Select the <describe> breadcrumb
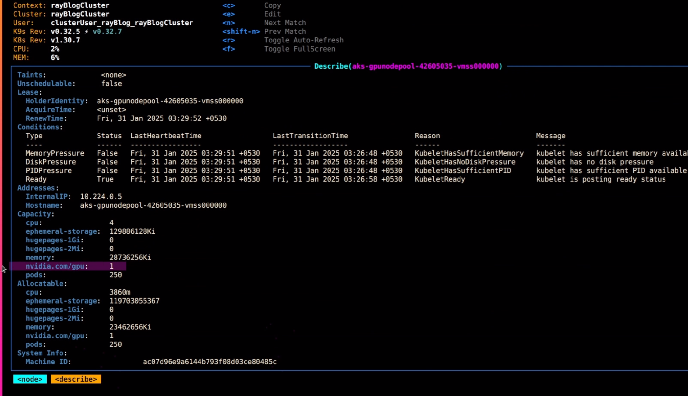Screen dimensions: 688x396 (76, 379)
